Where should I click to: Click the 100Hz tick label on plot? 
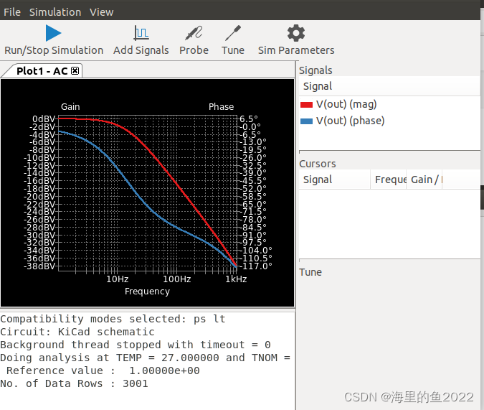[177, 279]
